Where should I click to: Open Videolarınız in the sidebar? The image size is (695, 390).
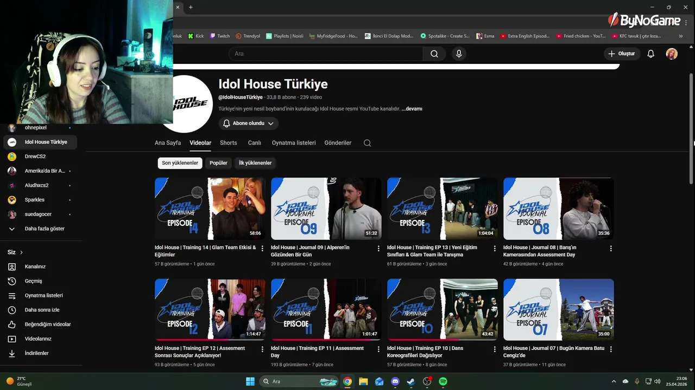tap(41, 339)
